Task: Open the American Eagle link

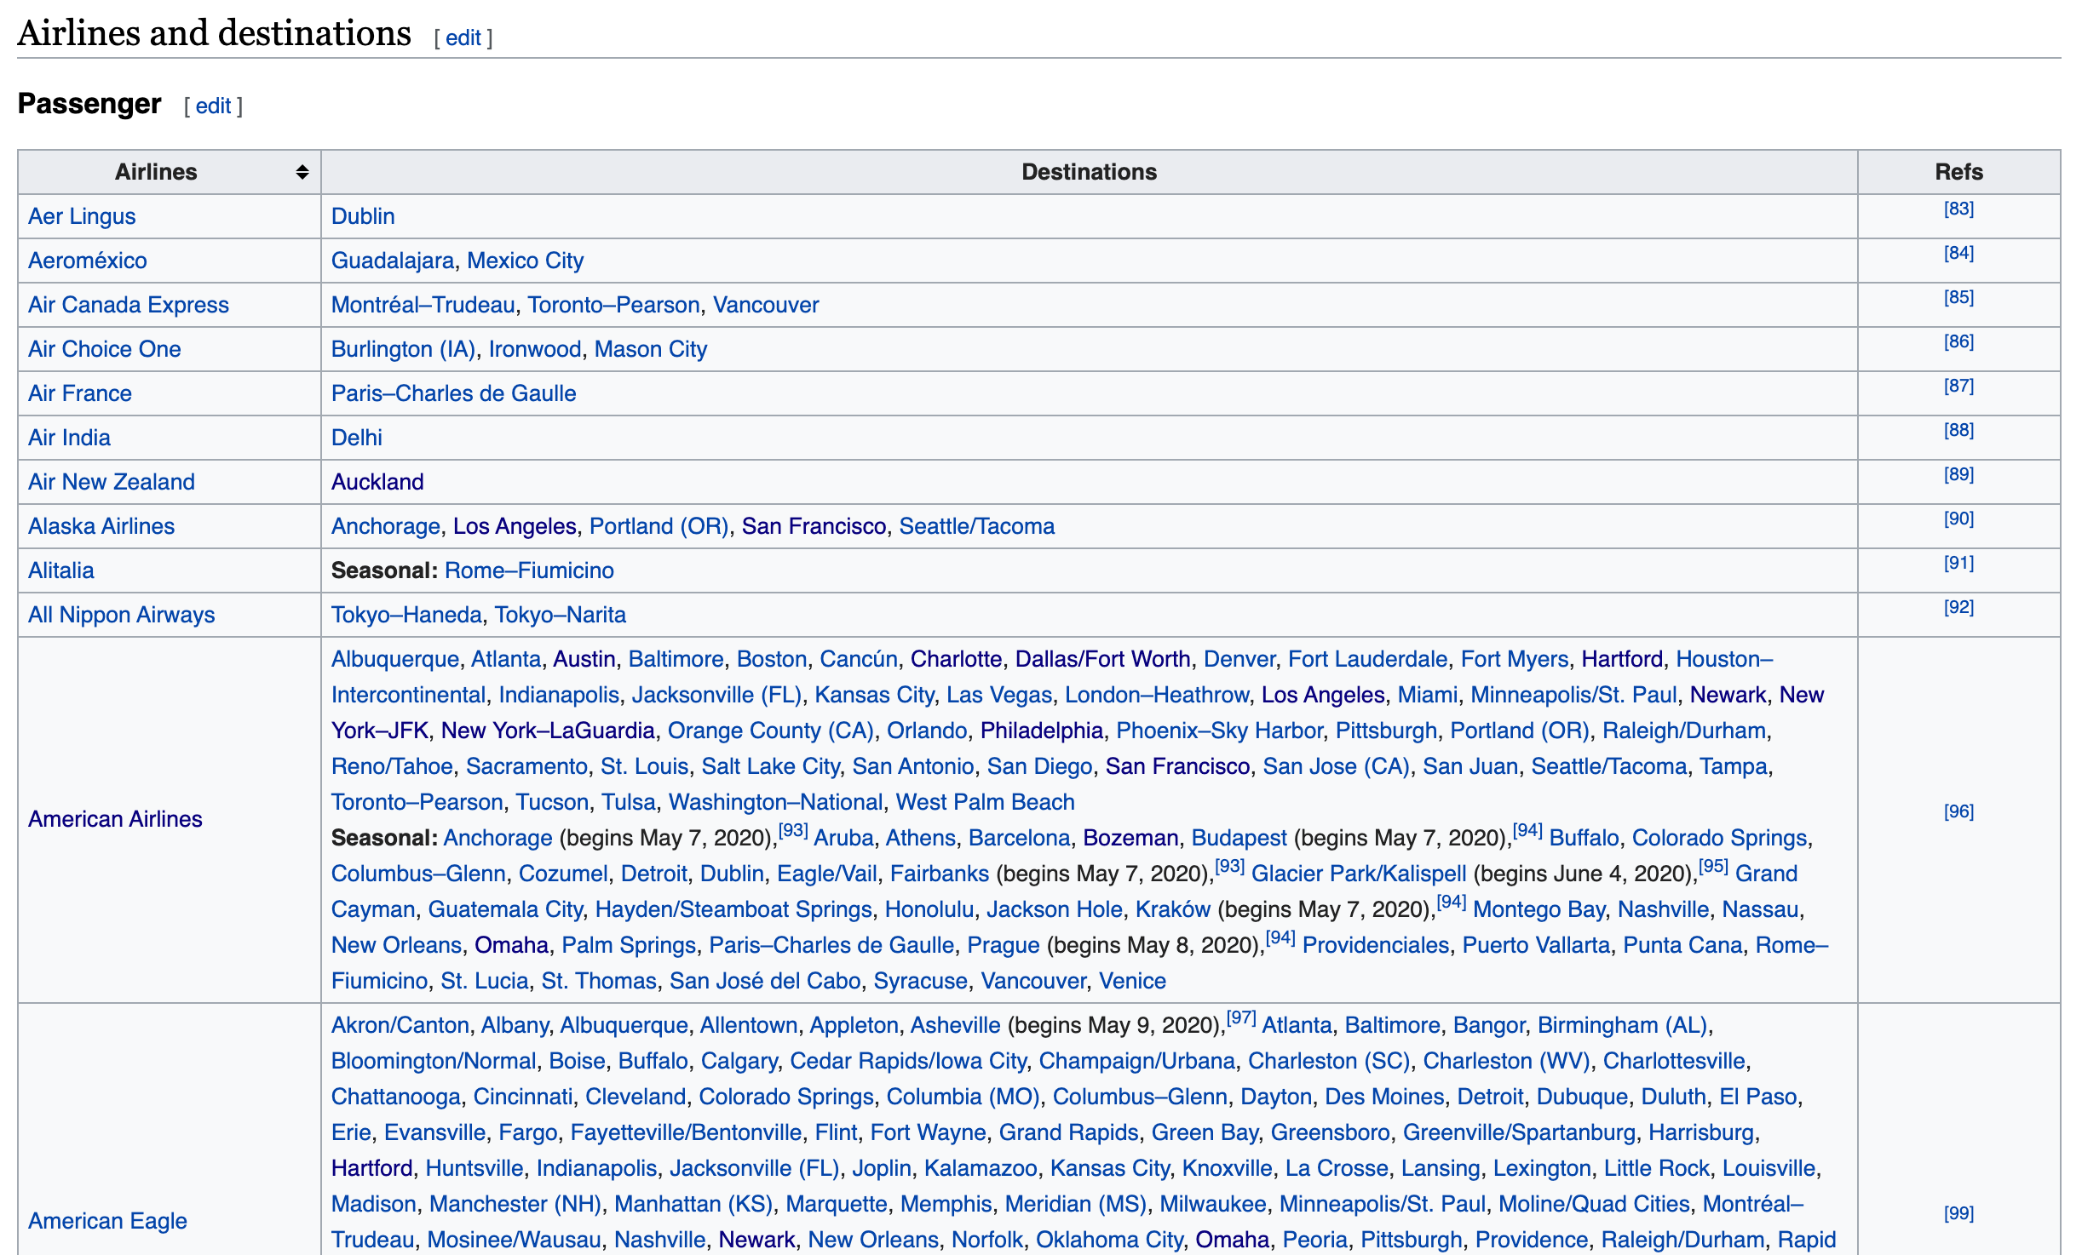Action: (x=107, y=1221)
